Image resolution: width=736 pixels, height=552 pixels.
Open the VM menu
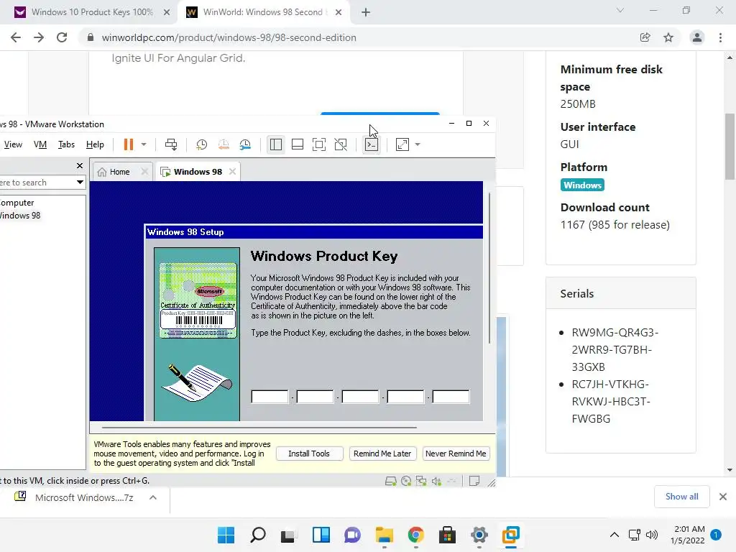(x=40, y=144)
